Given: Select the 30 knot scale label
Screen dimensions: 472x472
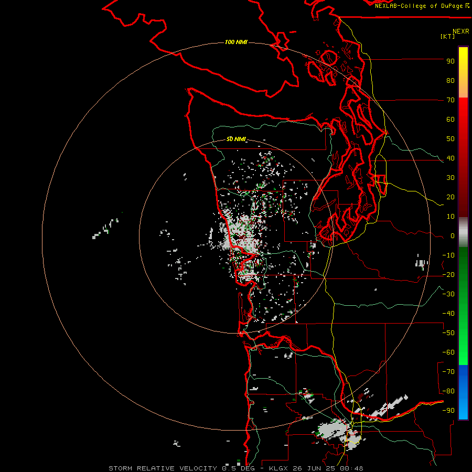Looking at the screenshot, I should tap(450, 178).
